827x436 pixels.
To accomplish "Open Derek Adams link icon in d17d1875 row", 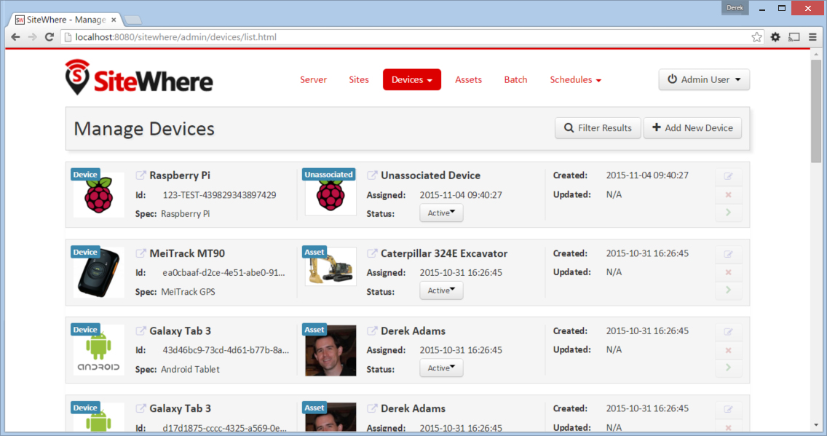I will click(x=372, y=408).
